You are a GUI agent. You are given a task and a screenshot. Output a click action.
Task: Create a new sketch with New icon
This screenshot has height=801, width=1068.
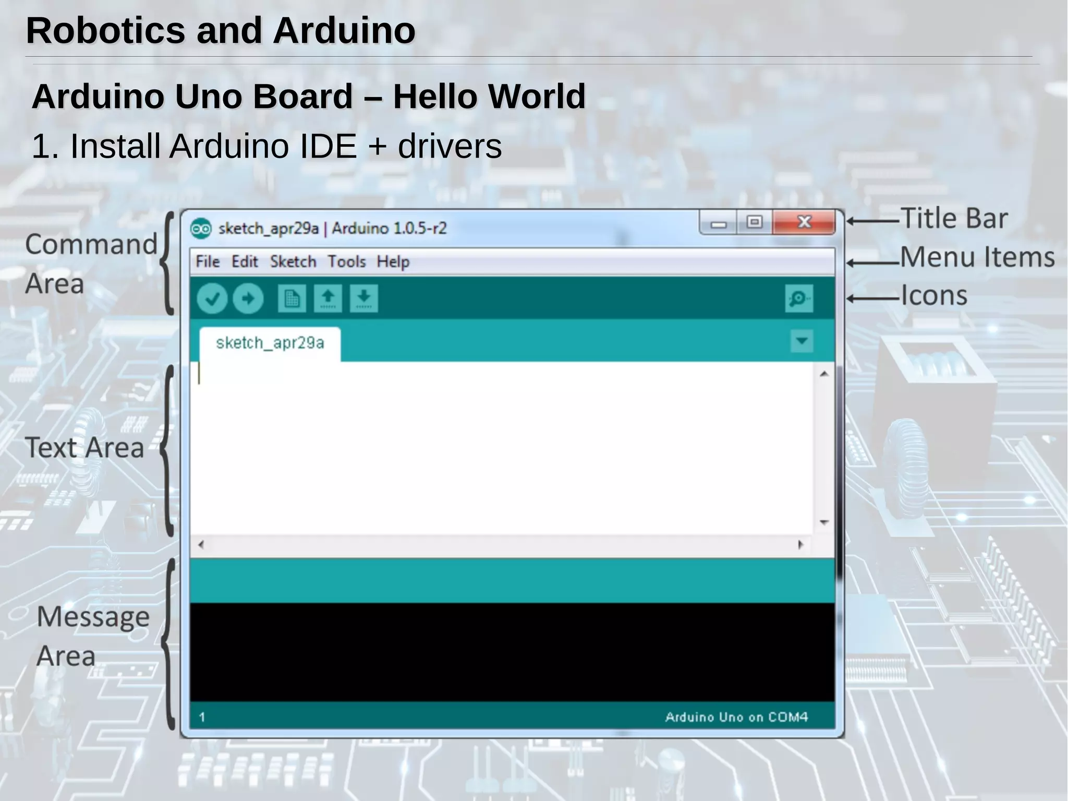click(292, 298)
